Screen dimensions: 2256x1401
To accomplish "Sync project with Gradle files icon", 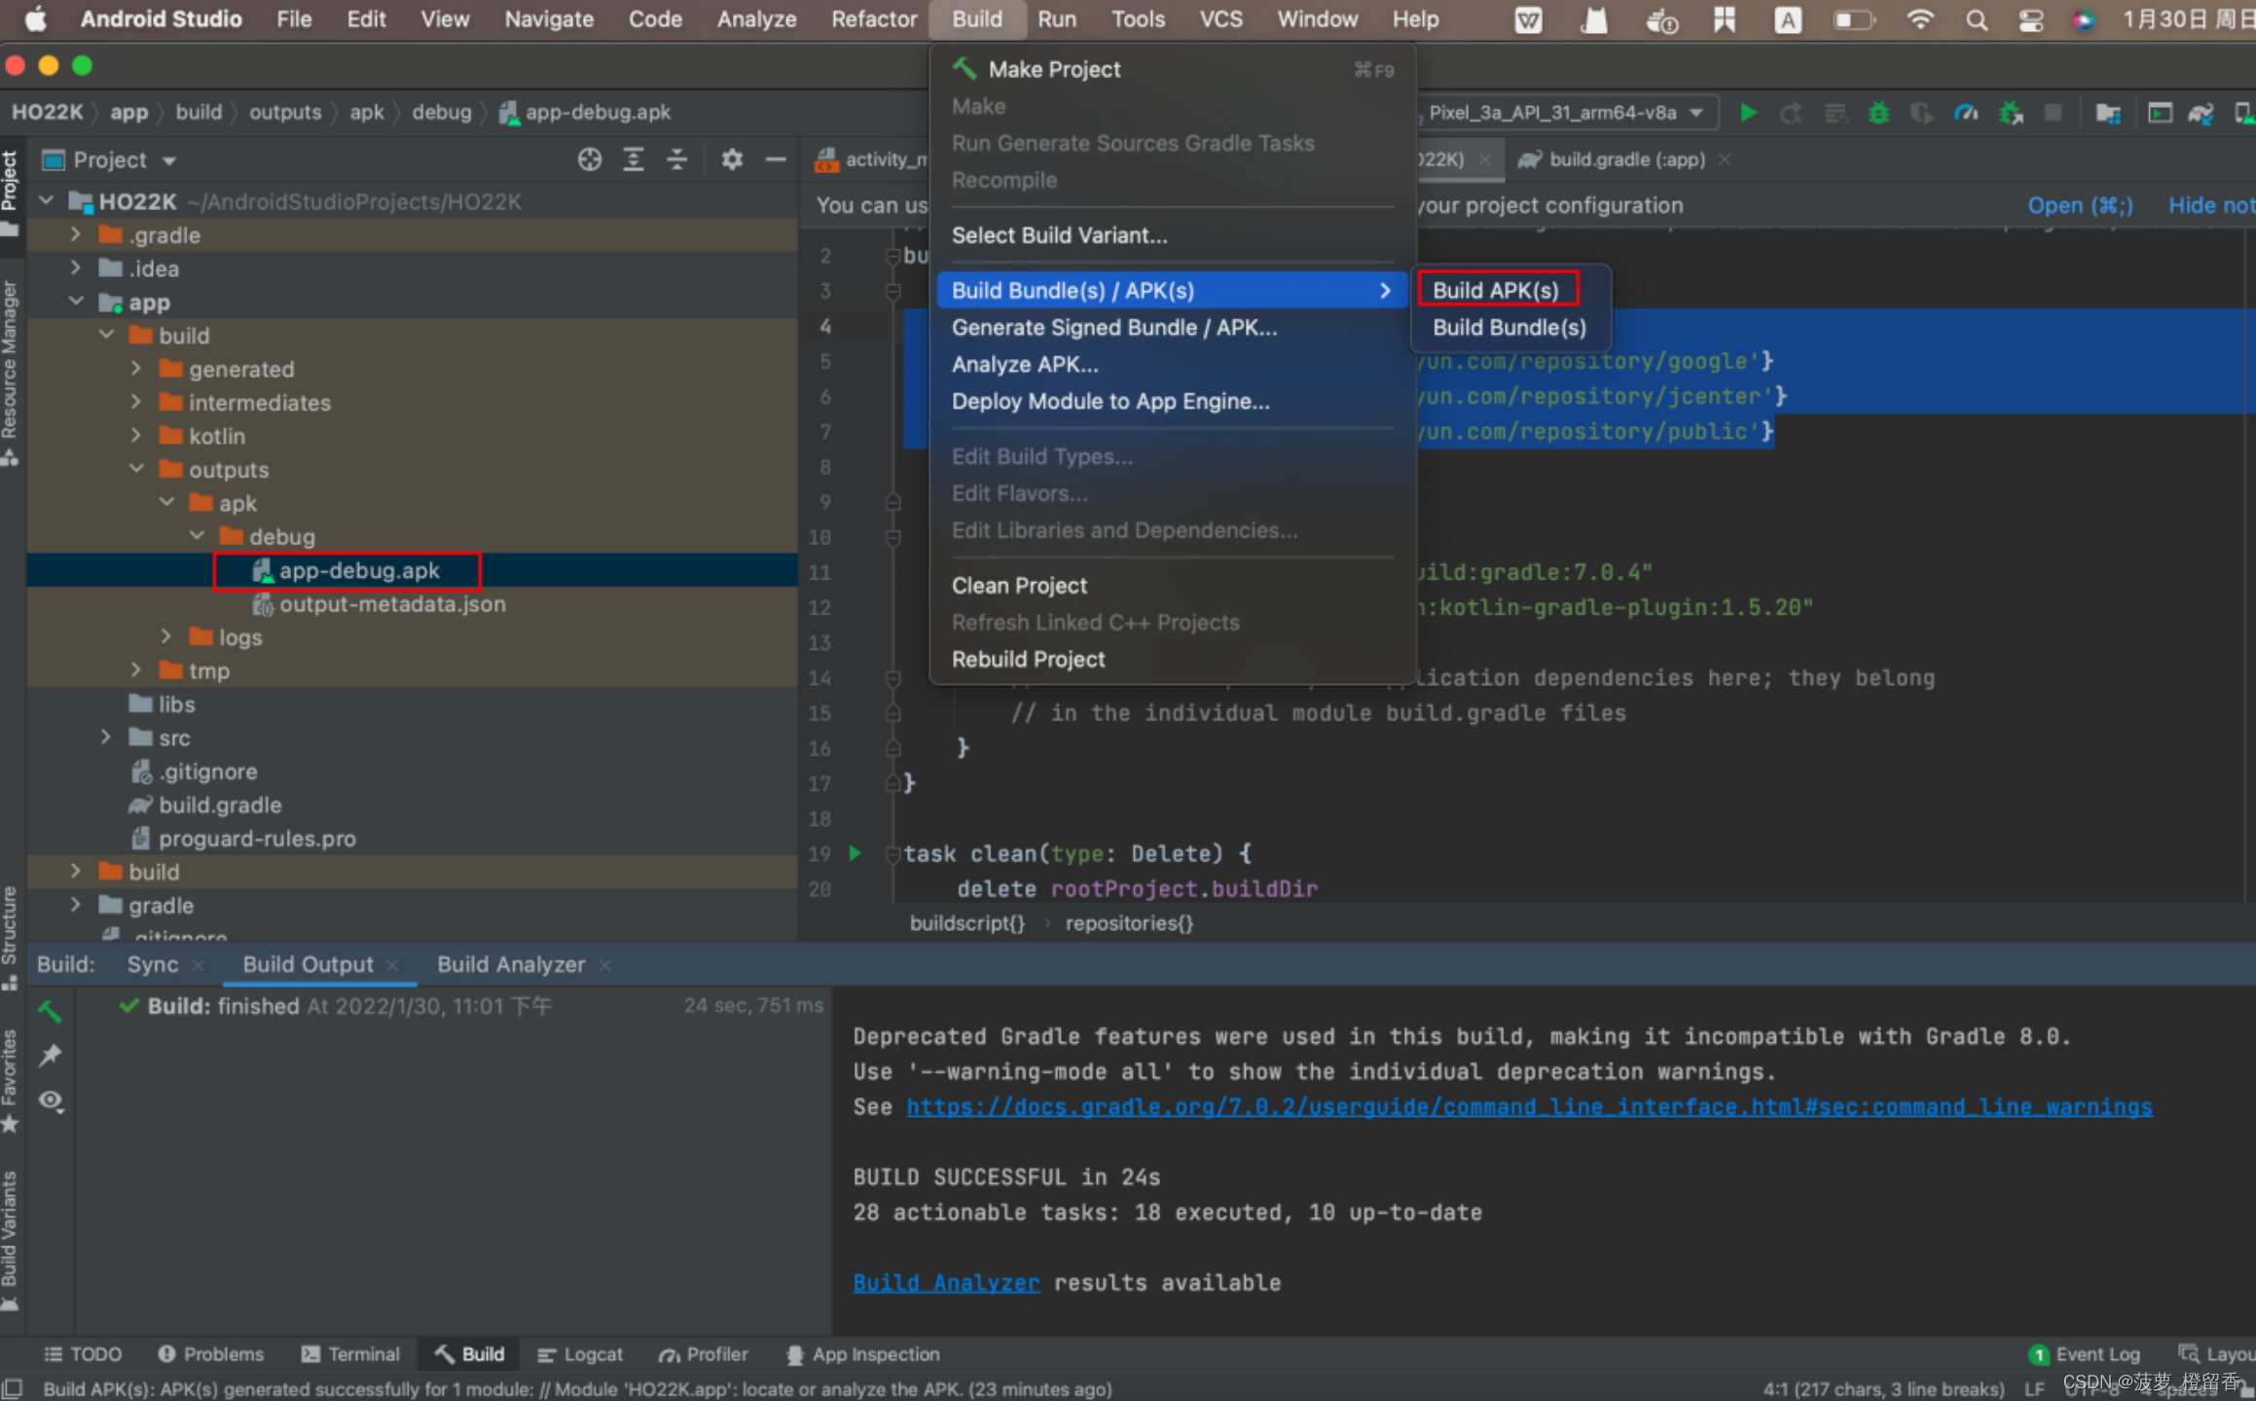I will coord(2201,113).
